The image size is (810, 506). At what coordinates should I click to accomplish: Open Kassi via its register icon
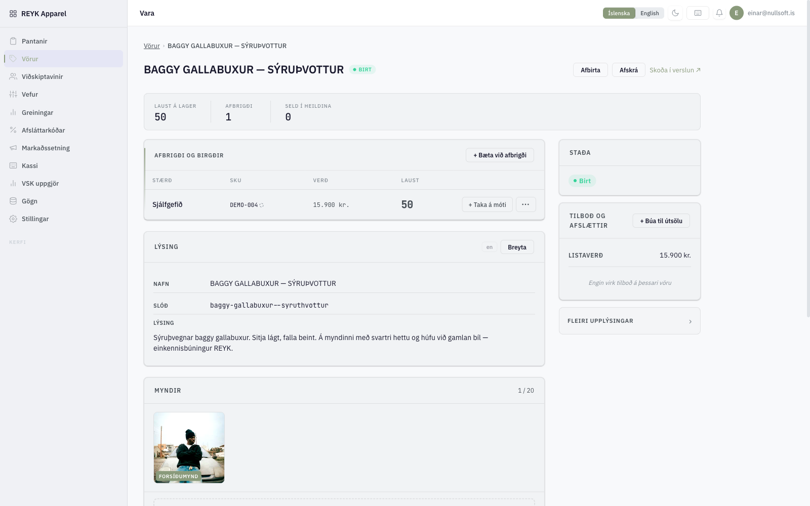[13, 165]
